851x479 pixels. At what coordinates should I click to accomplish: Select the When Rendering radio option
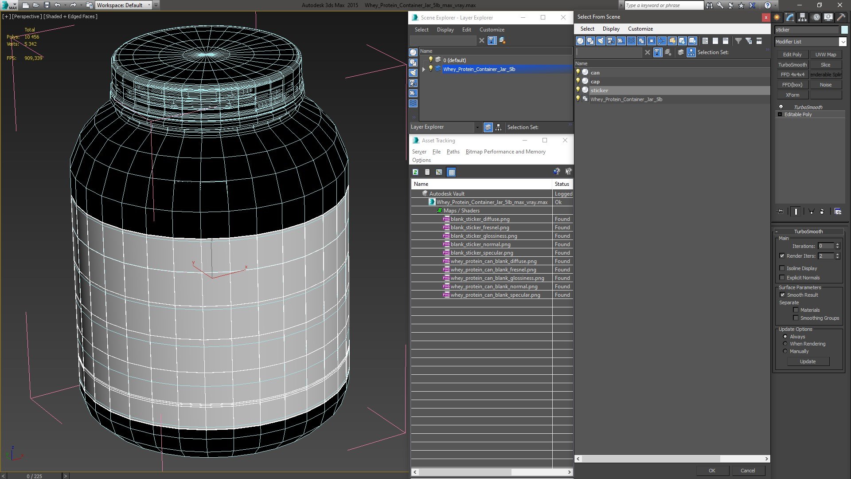(785, 344)
